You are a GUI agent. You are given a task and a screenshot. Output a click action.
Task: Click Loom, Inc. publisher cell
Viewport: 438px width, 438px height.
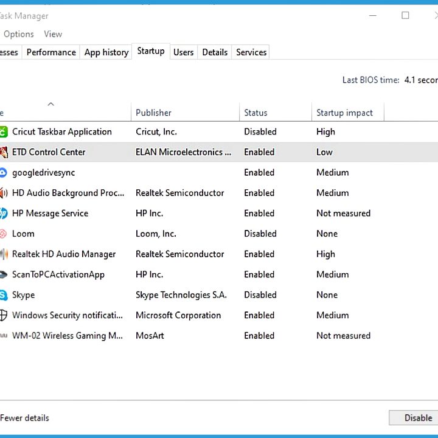(156, 234)
